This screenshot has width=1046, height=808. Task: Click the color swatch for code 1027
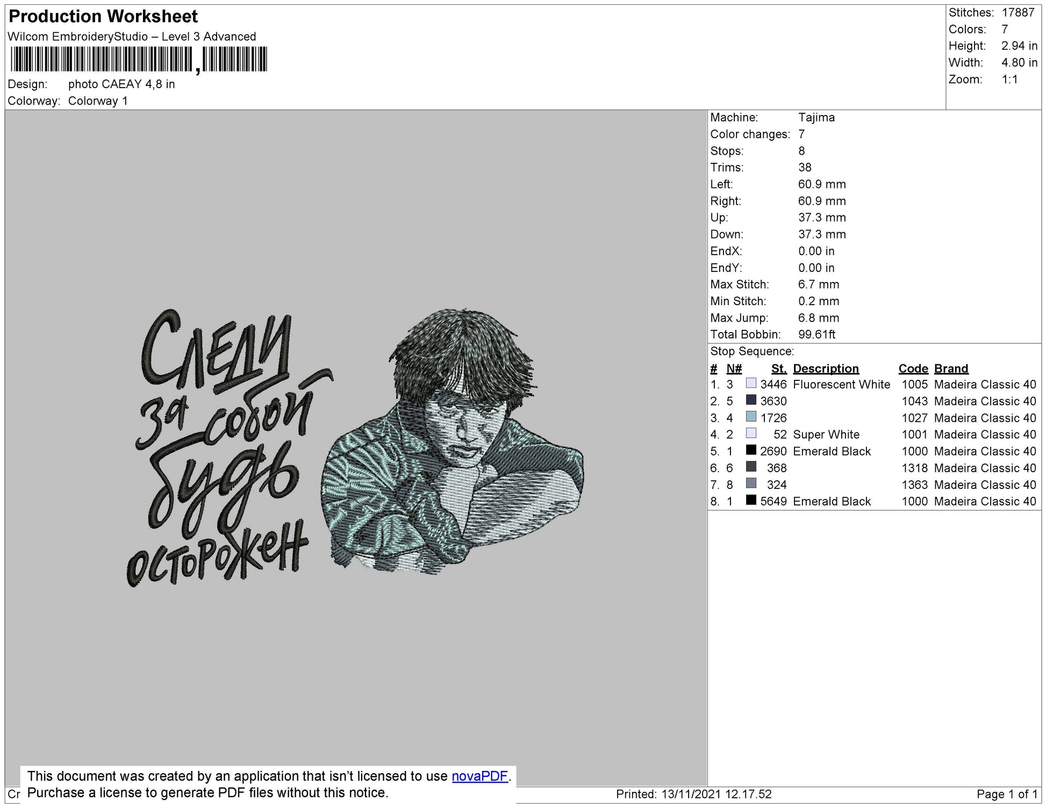click(751, 416)
